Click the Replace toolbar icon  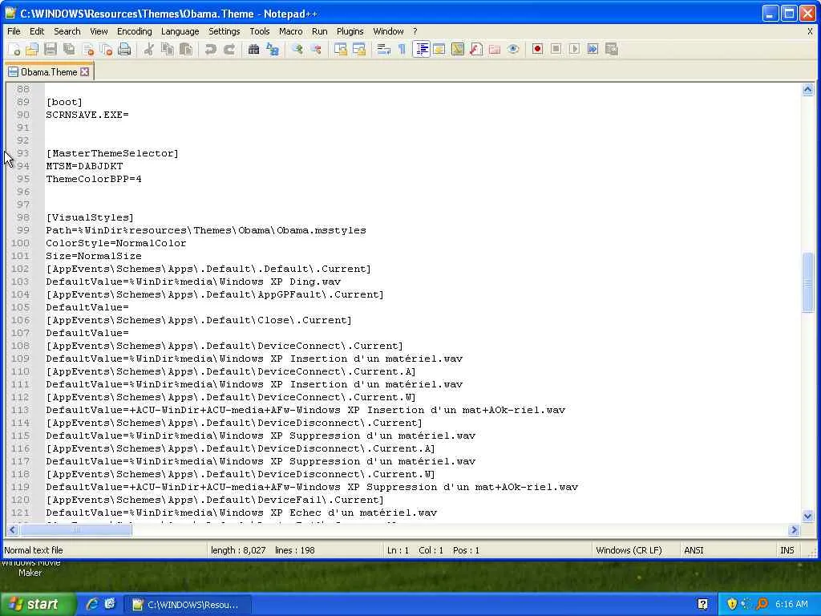tap(273, 49)
